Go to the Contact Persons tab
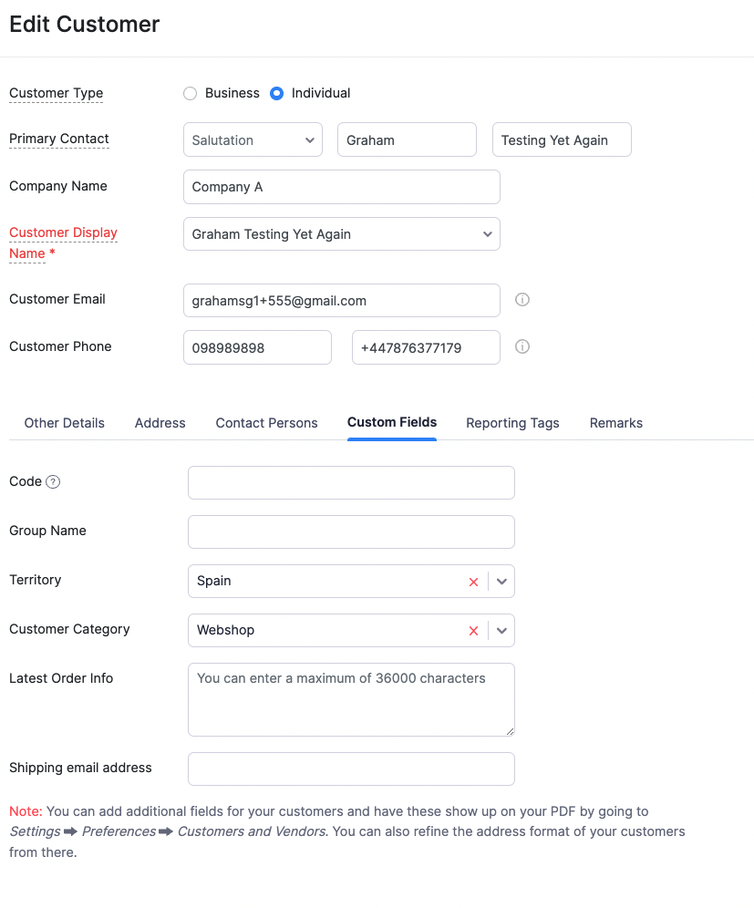 (266, 423)
